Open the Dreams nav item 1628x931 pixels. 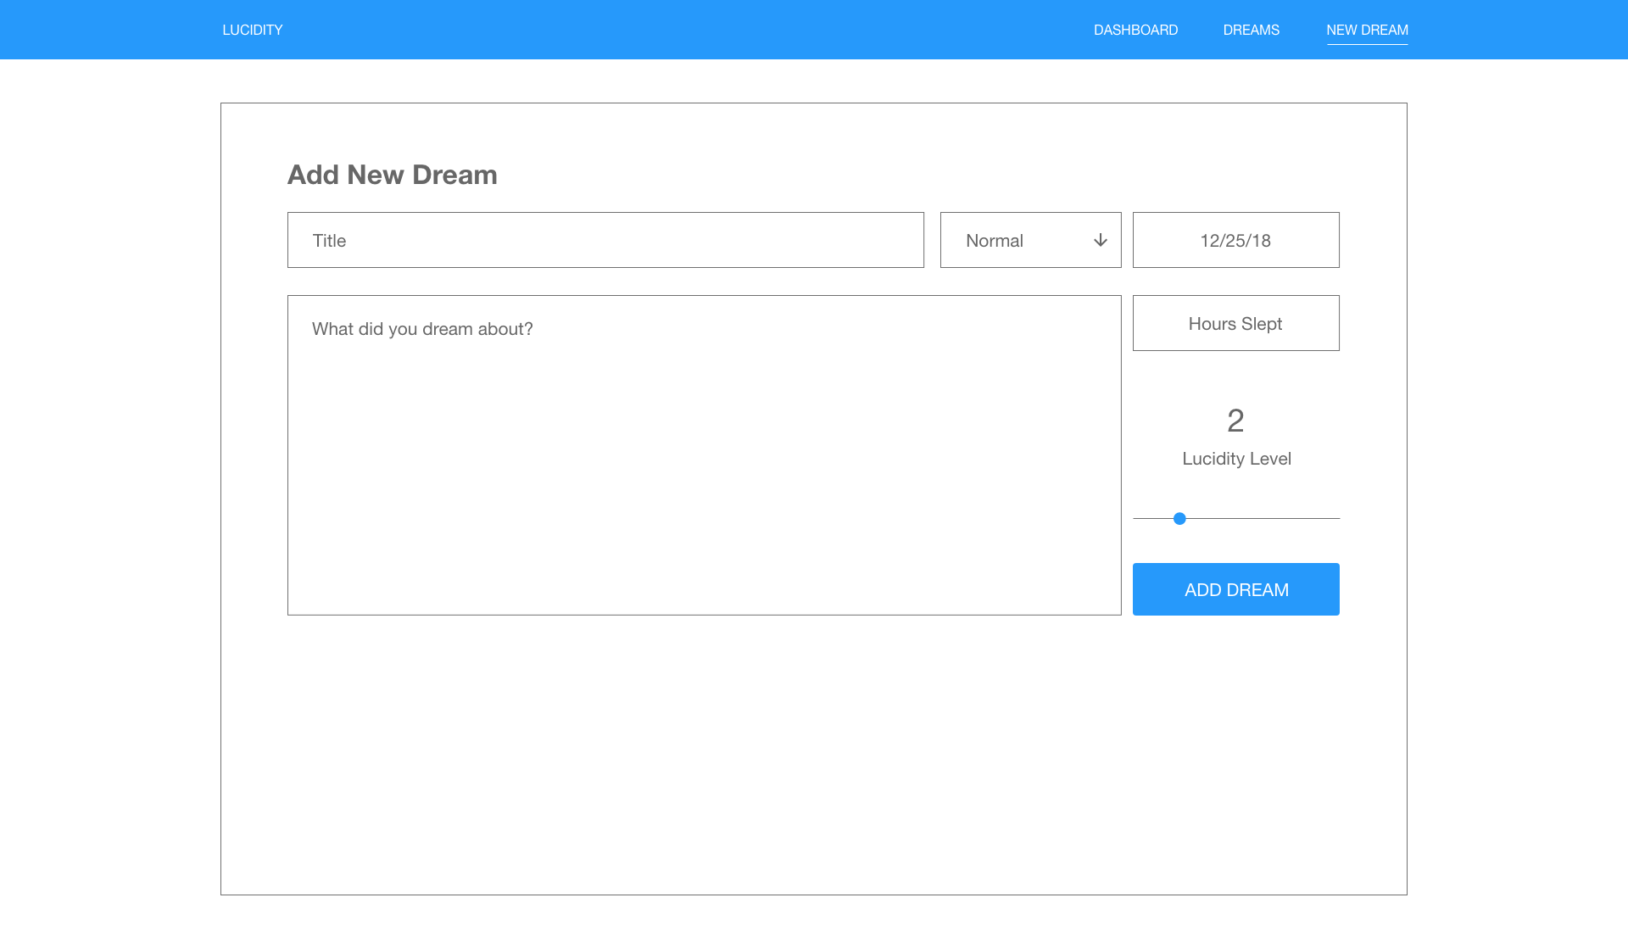(x=1251, y=30)
